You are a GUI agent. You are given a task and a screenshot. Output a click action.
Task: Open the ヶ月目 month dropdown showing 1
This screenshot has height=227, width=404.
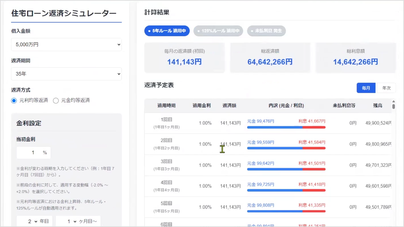[x=78, y=222]
